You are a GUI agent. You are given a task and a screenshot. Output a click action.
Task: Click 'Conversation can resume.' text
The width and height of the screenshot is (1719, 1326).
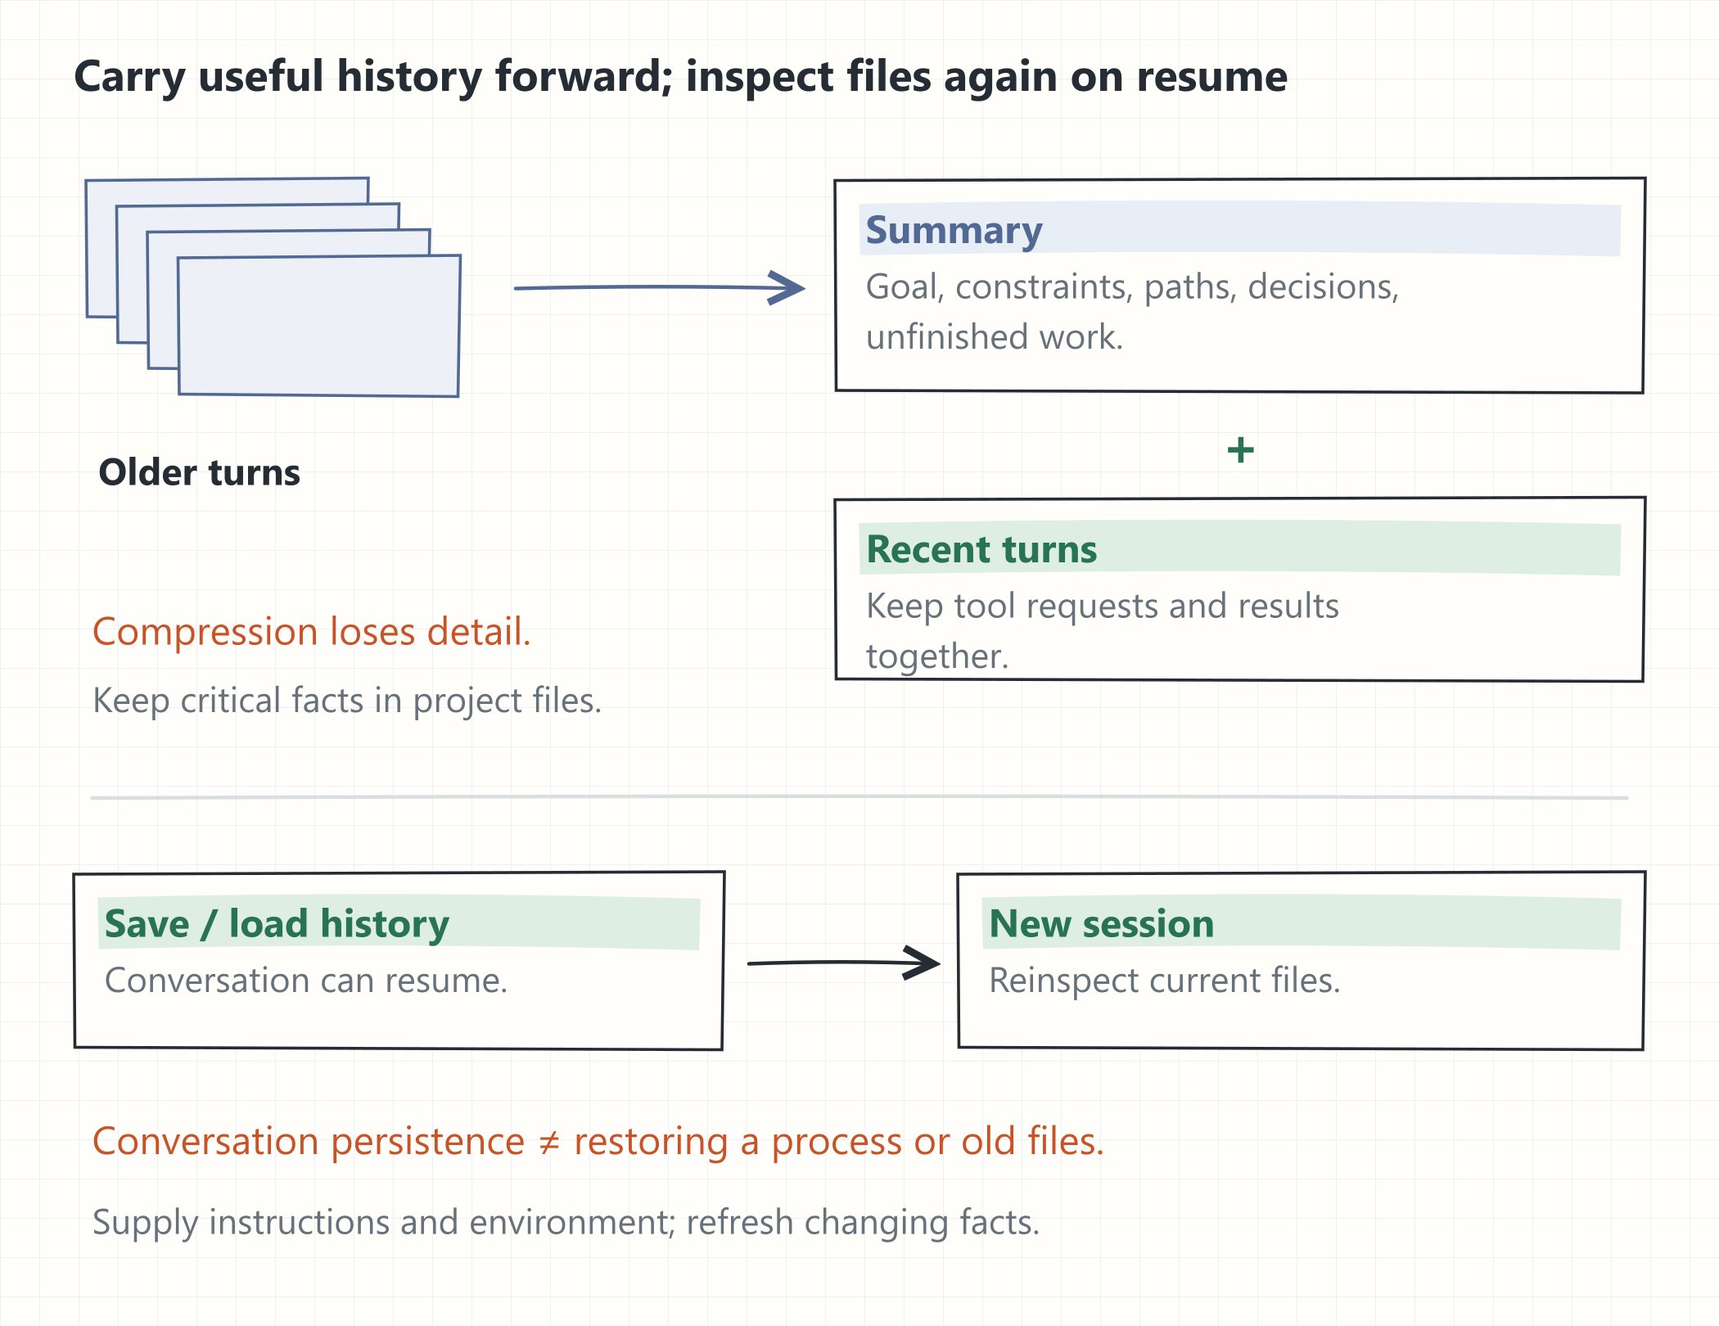click(x=306, y=981)
